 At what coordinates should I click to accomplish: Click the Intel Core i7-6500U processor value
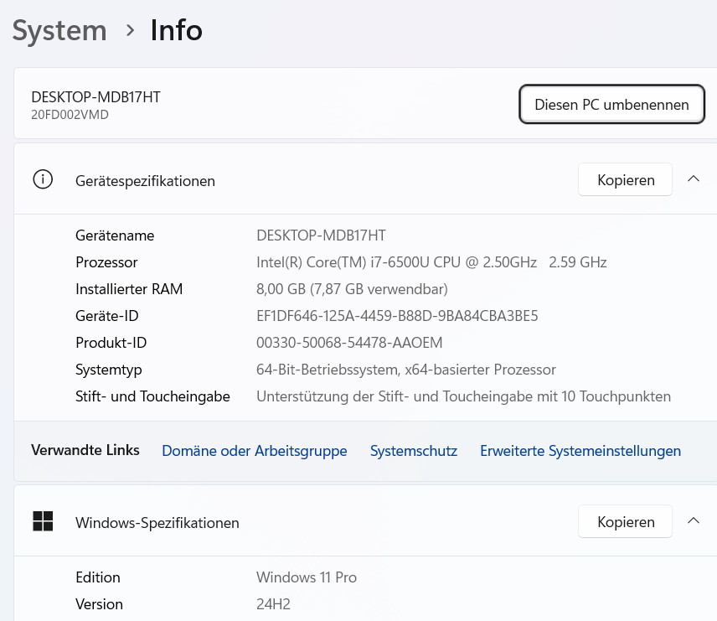[x=431, y=262]
